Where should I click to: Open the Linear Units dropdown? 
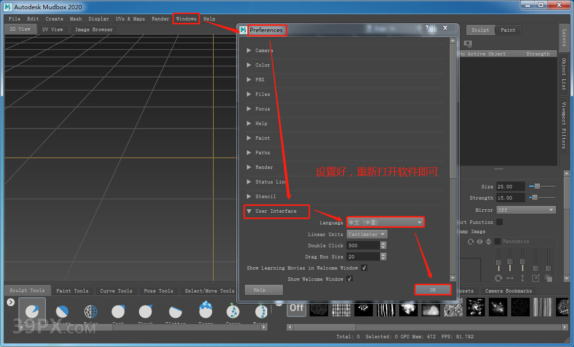coord(367,235)
